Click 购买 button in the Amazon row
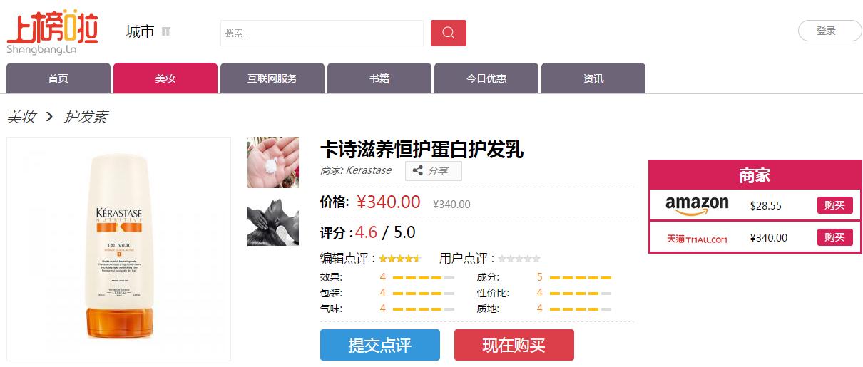 tap(834, 205)
